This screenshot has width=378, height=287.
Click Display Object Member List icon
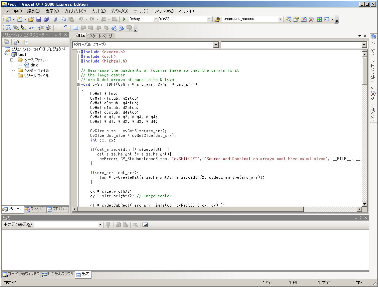(8, 28)
